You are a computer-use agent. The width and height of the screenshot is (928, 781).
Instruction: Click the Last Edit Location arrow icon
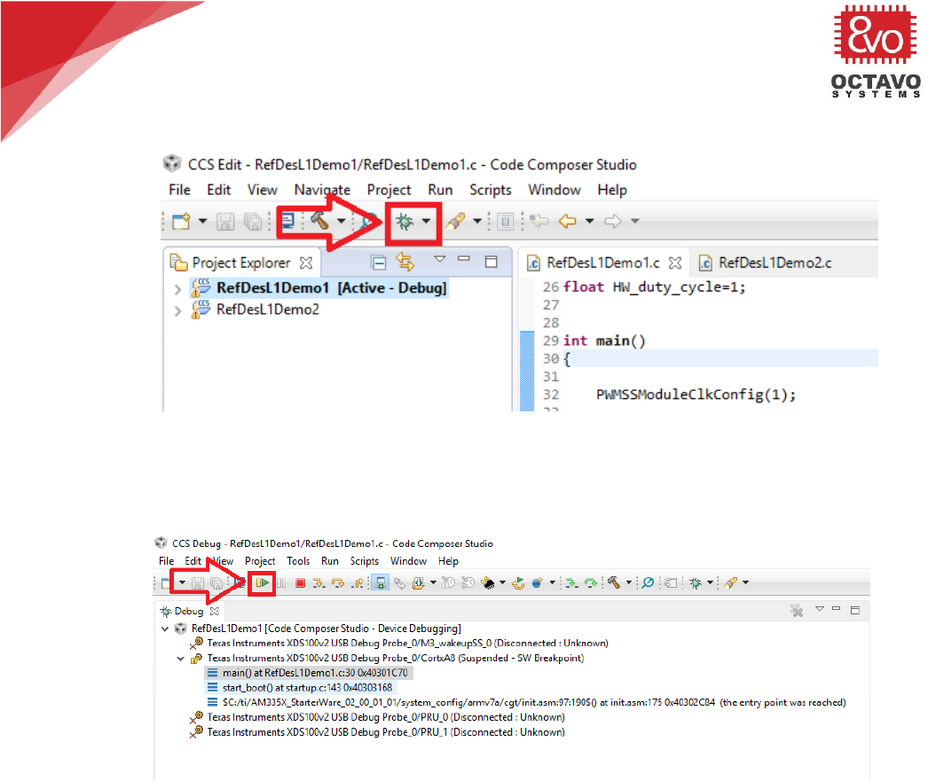pyautogui.click(x=539, y=221)
